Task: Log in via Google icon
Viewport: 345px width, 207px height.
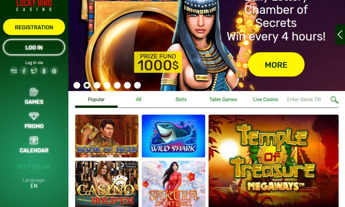Action: (54, 71)
